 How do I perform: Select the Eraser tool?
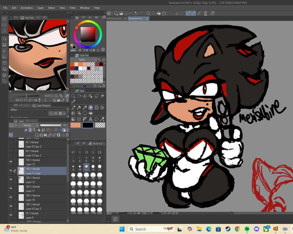point(91,107)
